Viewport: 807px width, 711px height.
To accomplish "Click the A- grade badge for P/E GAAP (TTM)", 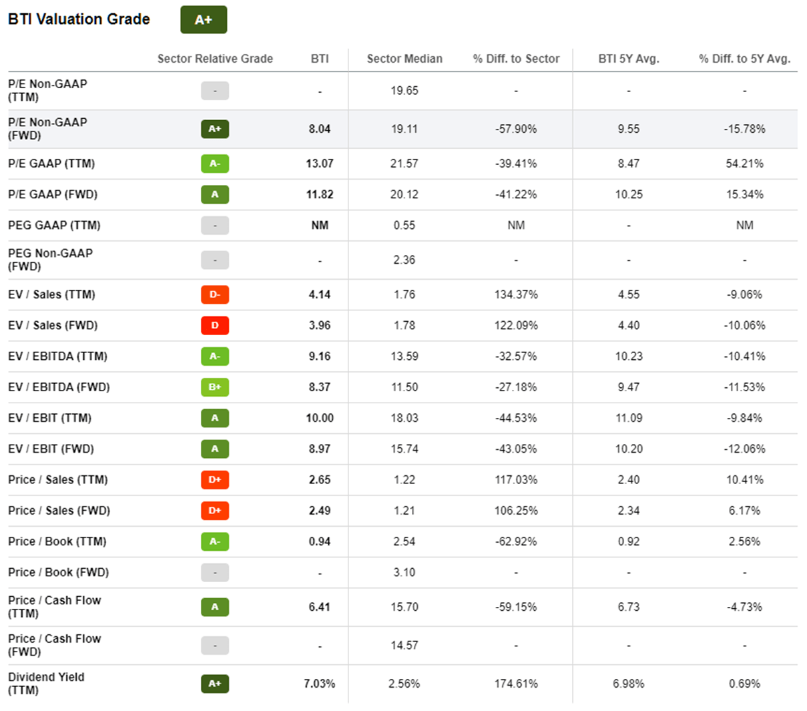I will [x=215, y=164].
